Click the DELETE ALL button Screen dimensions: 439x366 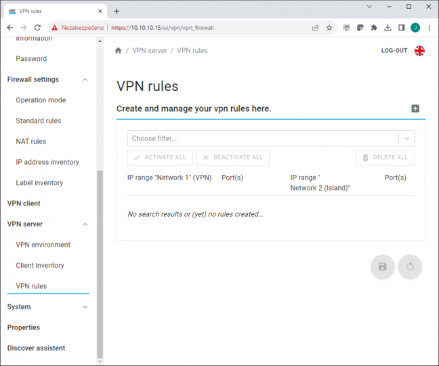click(x=385, y=158)
